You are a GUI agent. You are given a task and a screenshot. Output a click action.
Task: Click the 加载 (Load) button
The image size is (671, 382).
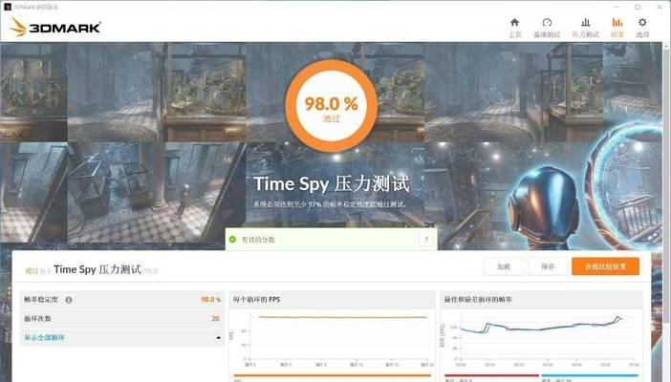[504, 266]
